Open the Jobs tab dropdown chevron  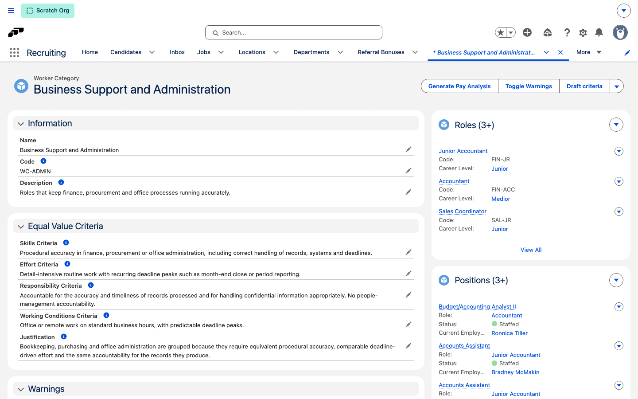click(x=221, y=52)
